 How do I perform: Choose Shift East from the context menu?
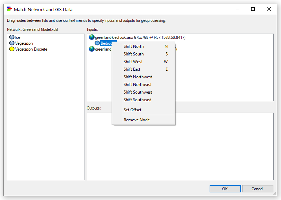pyautogui.click(x=143, y=69)
